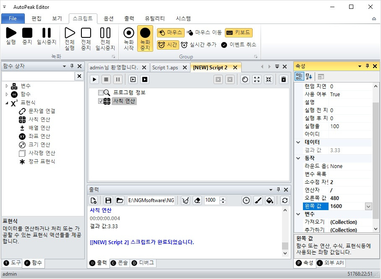Click refresh icon in 출력 toolbar
This screenshot has height=279, width=381.
coord(285,200)
